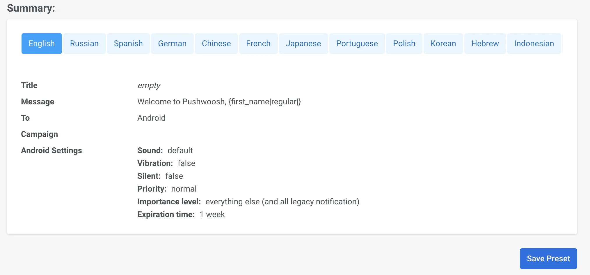The height and width of the screenshot is (275, 590).
Task: Click the Android value in the To row
Action: [151, 118]
